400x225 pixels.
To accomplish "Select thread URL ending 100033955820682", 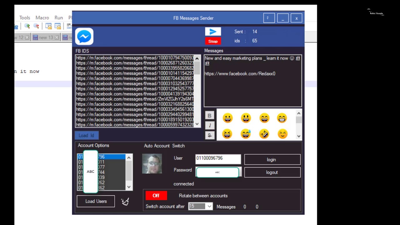I will 135,68.
